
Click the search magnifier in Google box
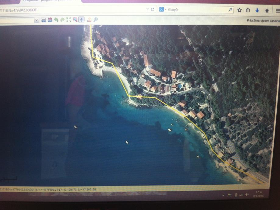tap(230, 10)
